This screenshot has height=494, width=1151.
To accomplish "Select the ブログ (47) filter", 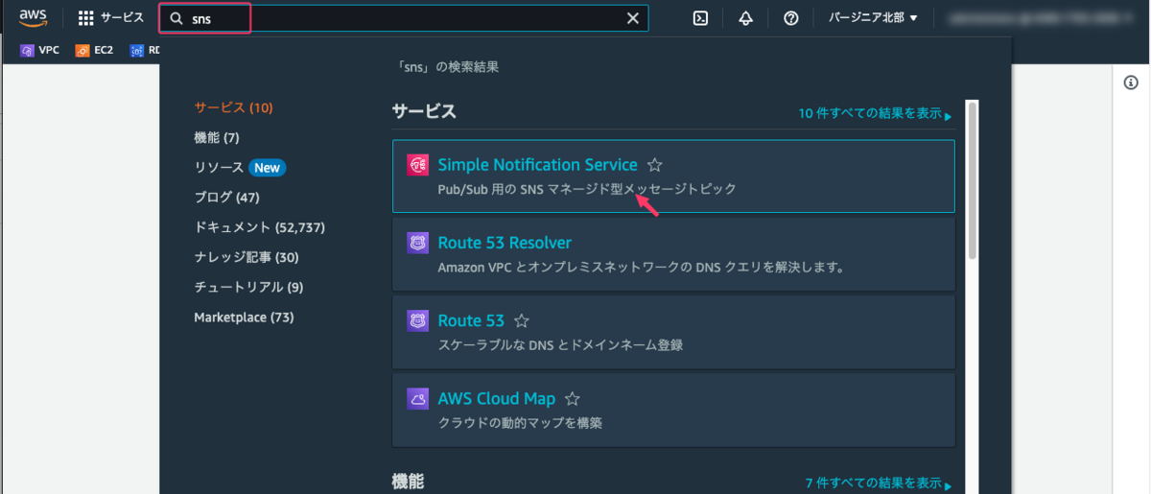I will click(x=226, y=197).
